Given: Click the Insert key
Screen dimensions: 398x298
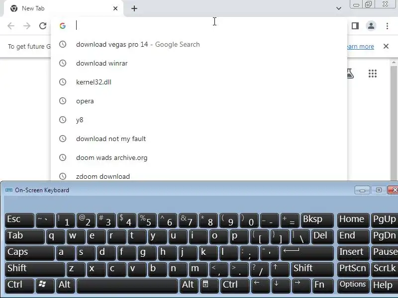Looking at the screenshot, I should (x=353, y=253).
